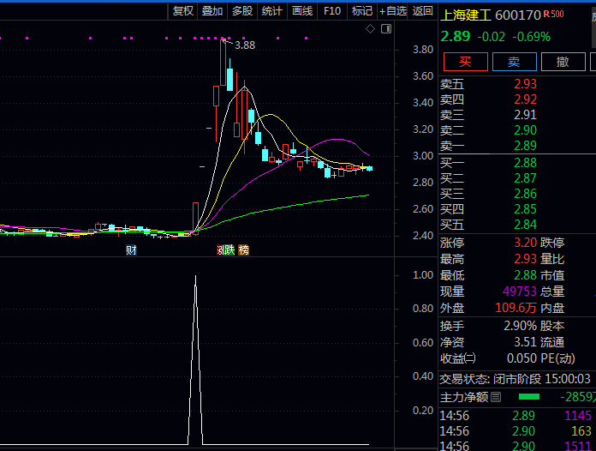Activate the 画线 drawing tool

point(302,10)
